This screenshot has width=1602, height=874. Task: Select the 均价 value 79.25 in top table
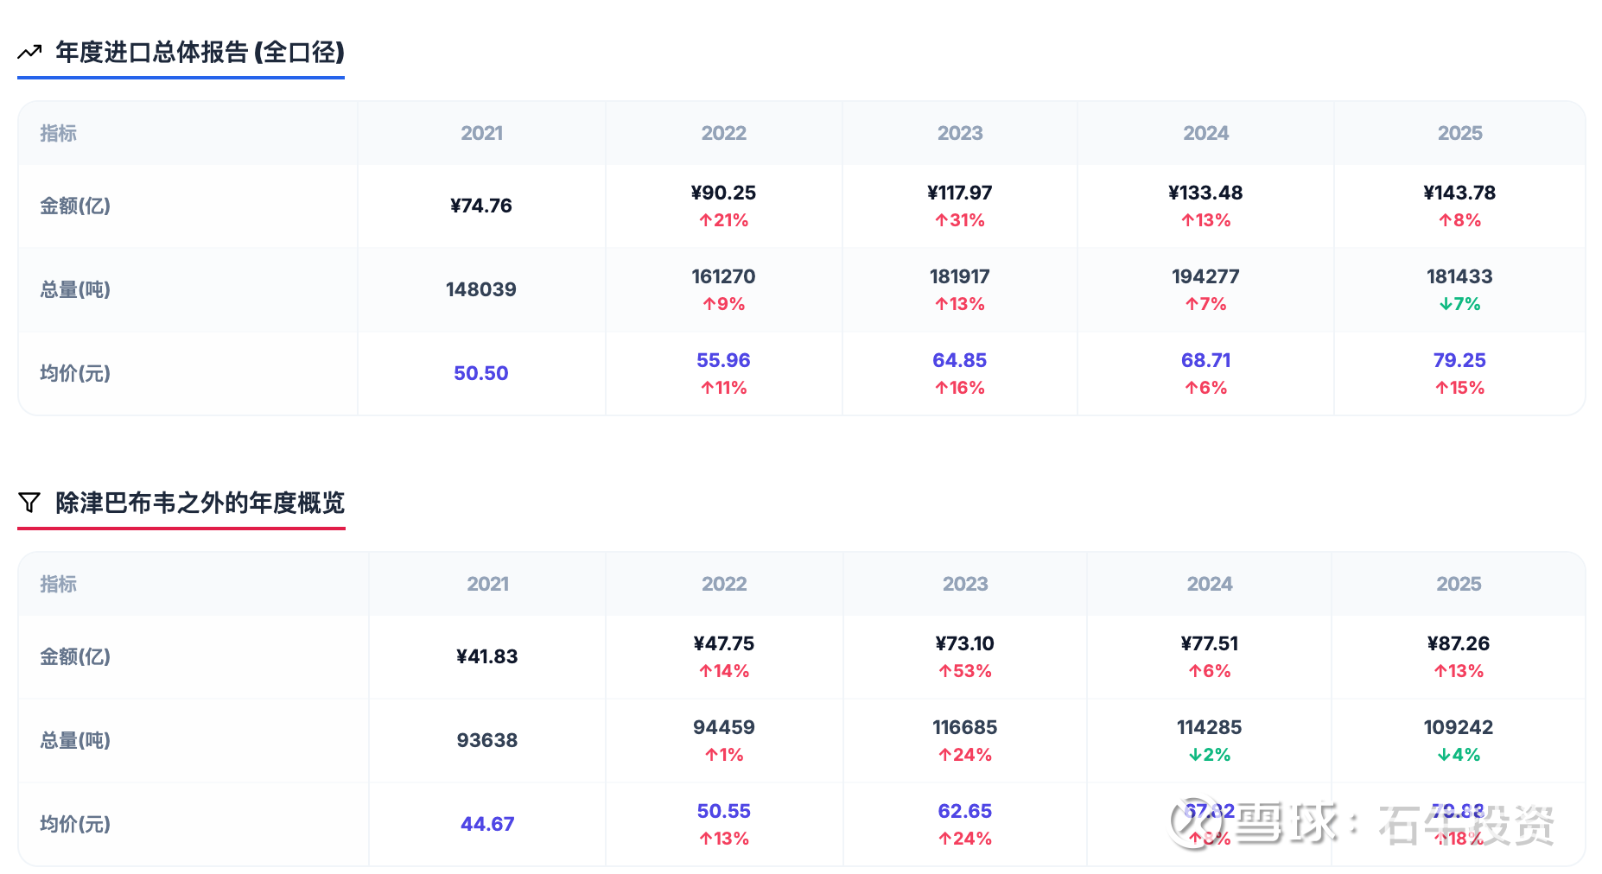pos(1459,360)
